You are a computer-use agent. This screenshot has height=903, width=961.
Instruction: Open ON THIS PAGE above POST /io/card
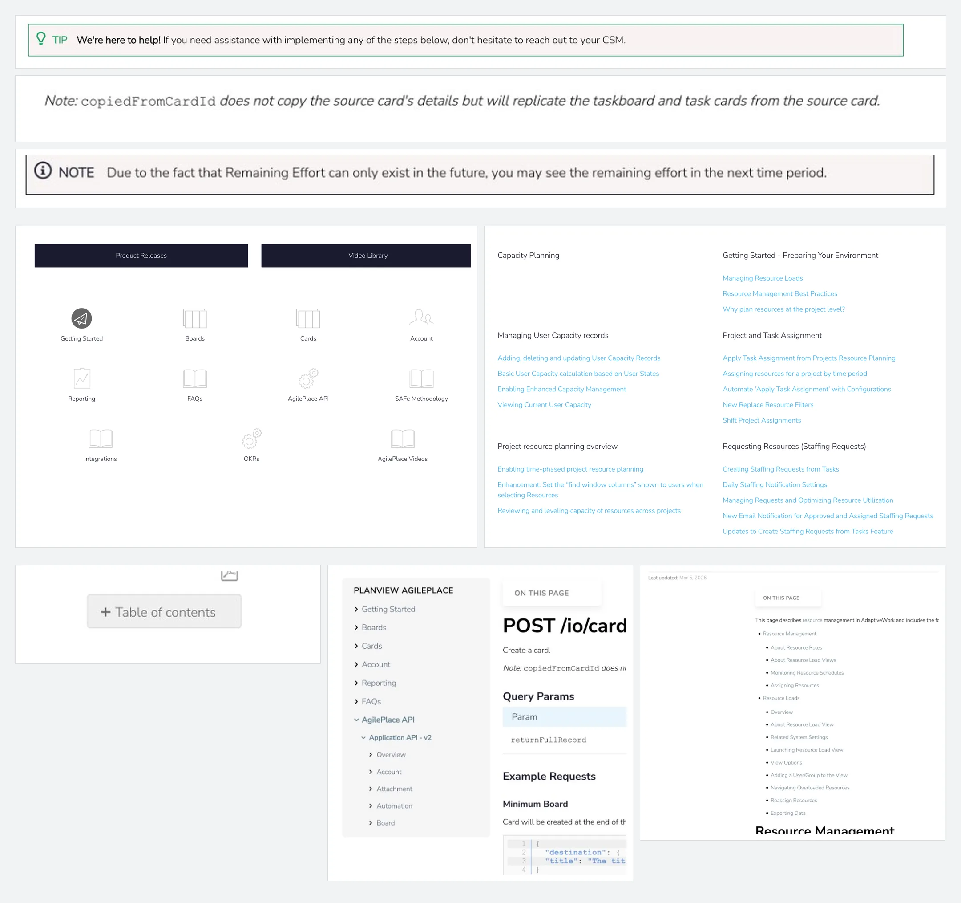[552, 593]
